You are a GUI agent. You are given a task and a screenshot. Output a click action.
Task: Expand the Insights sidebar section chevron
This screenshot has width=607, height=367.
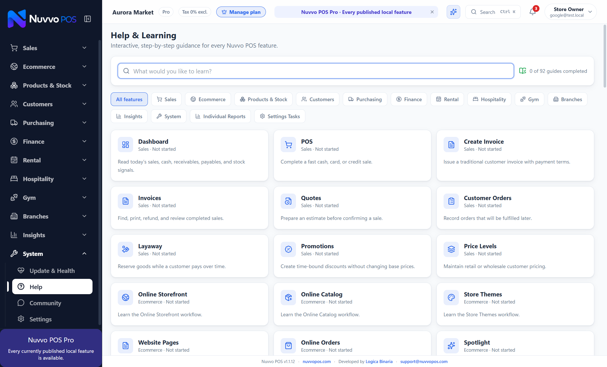click(84, 235)
